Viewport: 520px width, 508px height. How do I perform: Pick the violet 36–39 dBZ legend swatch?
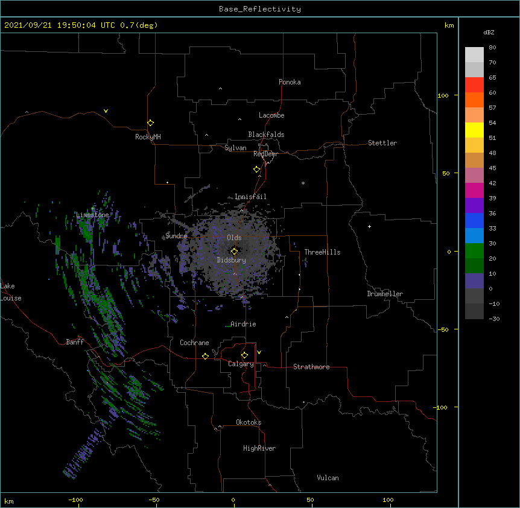(x=474, y=206)
